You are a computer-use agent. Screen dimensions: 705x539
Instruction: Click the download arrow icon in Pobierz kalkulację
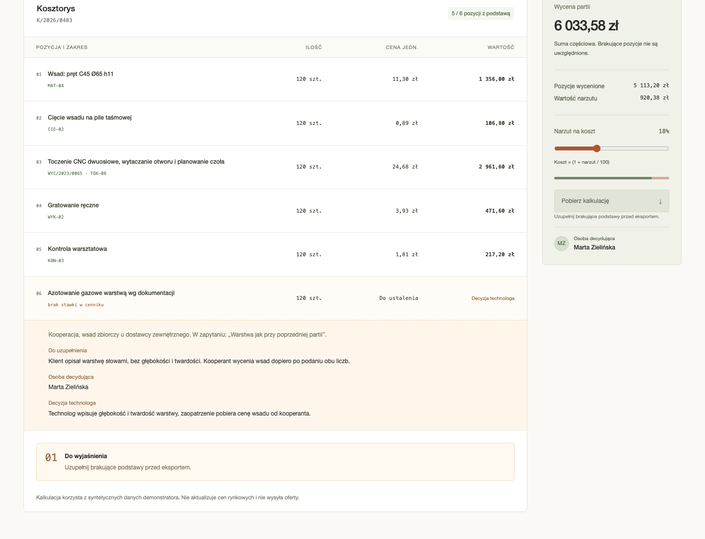tap(660, 201)
